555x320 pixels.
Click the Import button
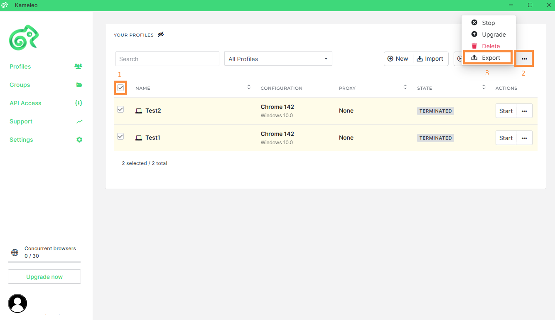tap(431, 59)
